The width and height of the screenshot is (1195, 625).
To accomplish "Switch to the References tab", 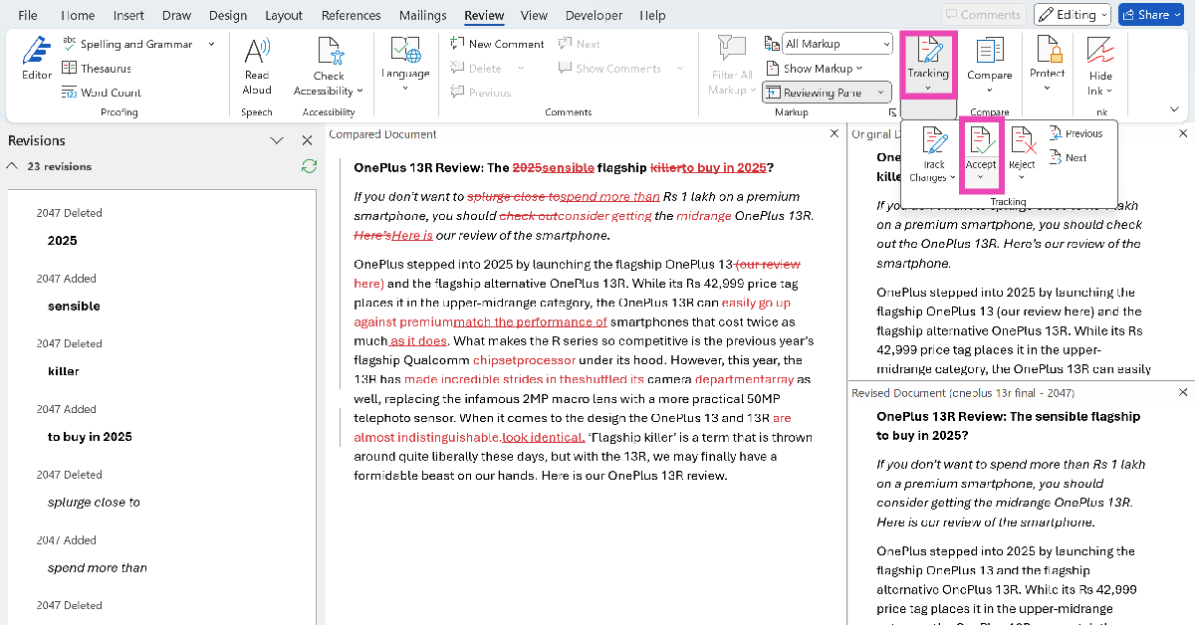I will click(x=352, y=15).
